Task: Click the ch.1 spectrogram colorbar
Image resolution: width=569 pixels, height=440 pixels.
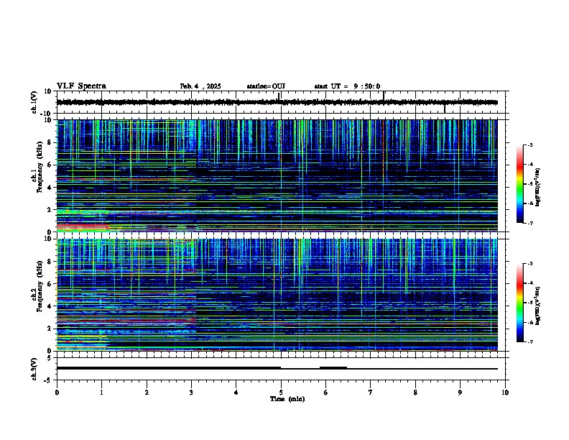Action: click(519, 184)
